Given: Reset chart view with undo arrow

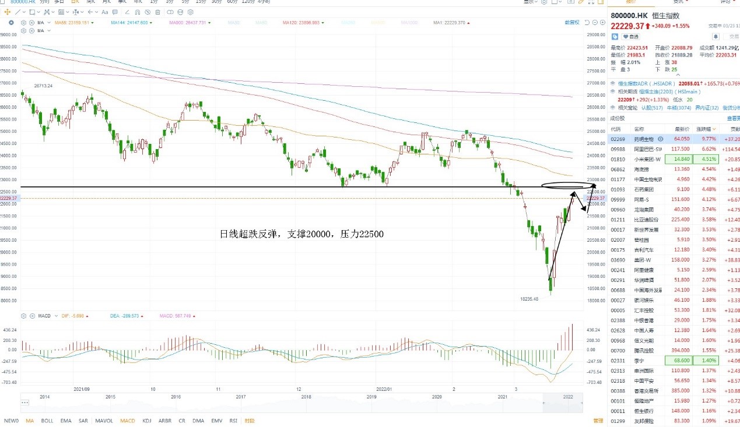Looking at the screenshot, I should coord(587,23).
